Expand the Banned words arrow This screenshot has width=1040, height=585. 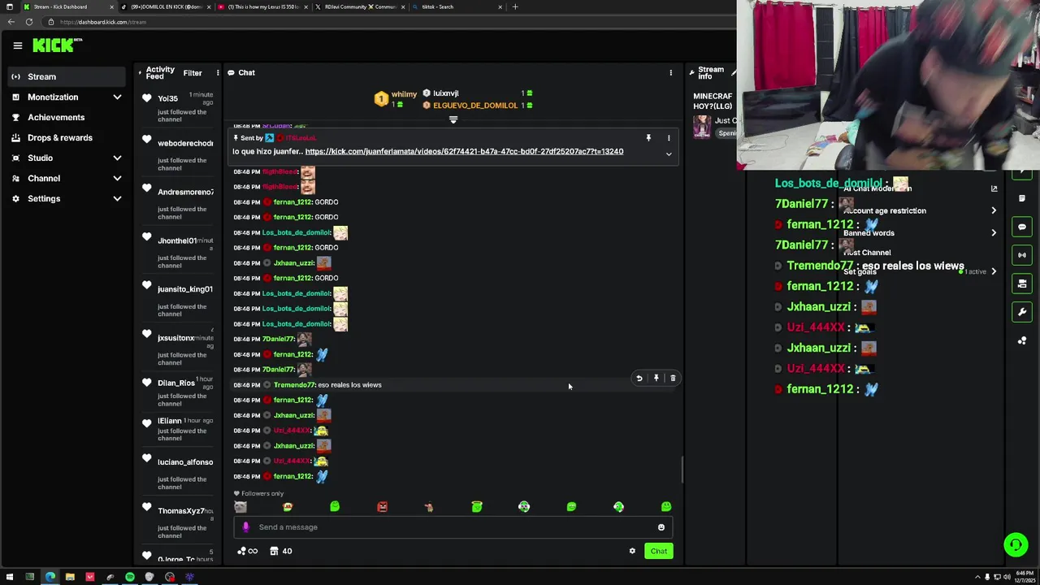[994, 233]
